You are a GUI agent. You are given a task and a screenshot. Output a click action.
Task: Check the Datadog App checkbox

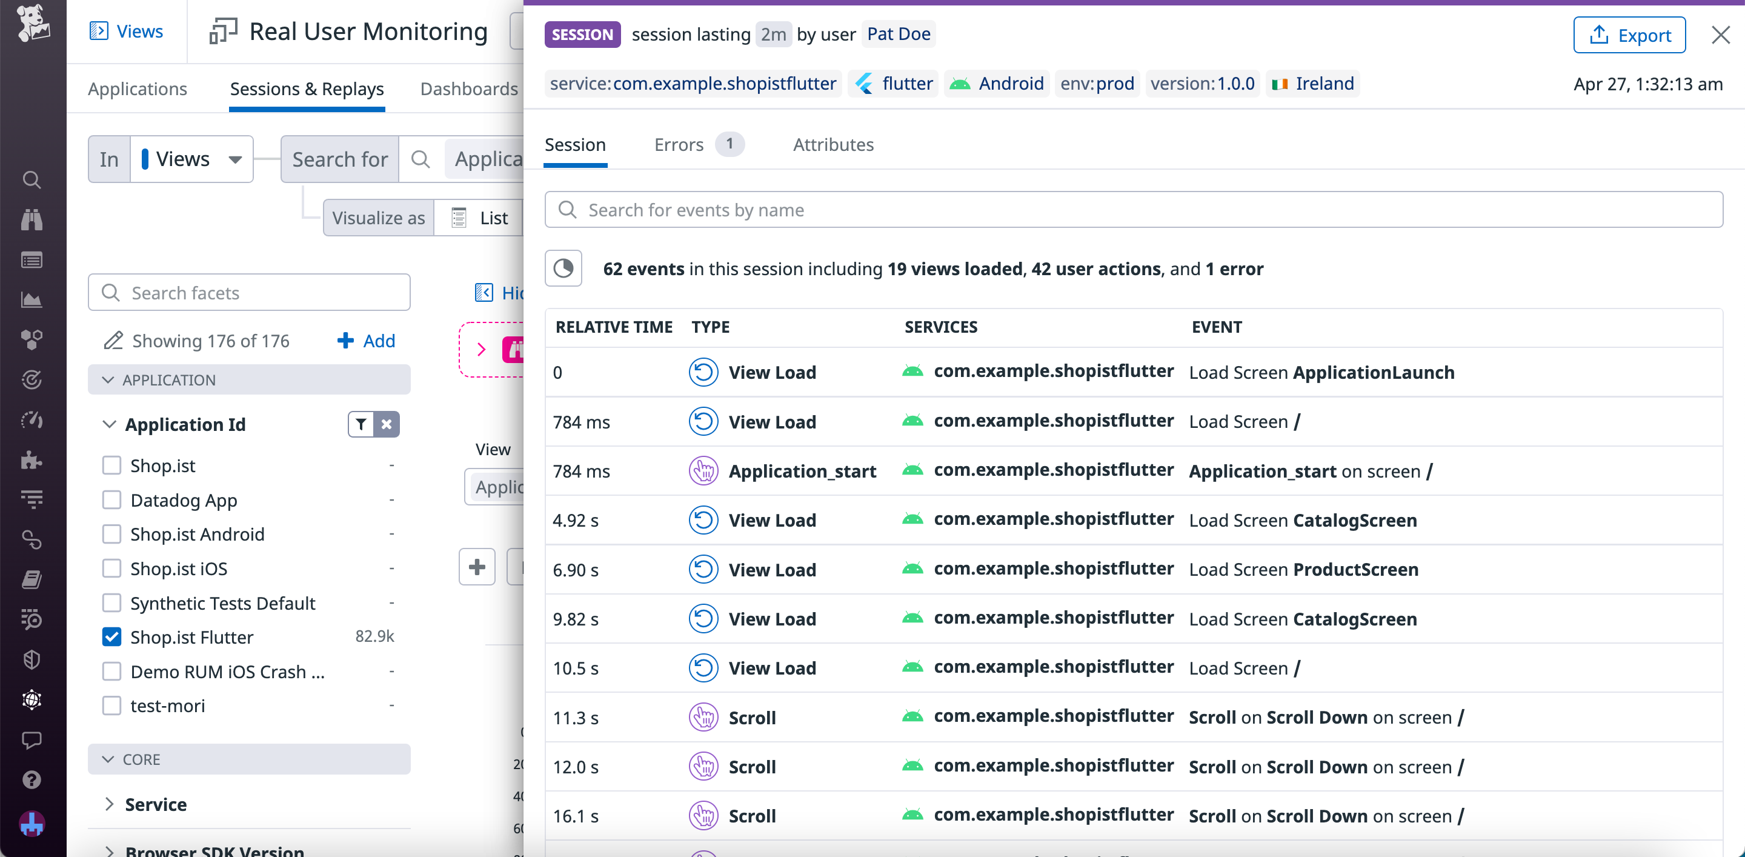tap(111, 500)
